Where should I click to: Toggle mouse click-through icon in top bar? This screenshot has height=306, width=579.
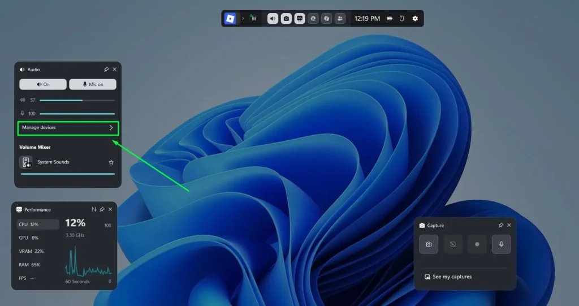[x=402, y=19]
